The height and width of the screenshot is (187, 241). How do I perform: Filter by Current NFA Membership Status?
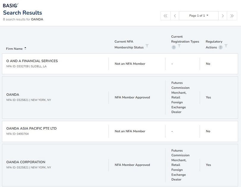(147, 46)
